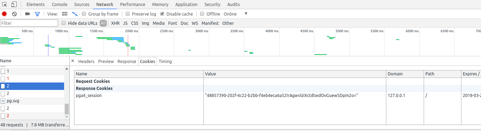Sort cookies by Value column header
The height and width of the screenshot is (131, 481).
point(295,74)
